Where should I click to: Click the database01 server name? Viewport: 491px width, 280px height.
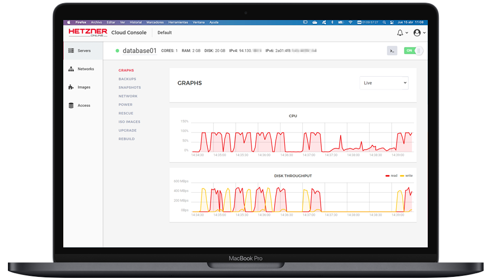coord(139,51)
